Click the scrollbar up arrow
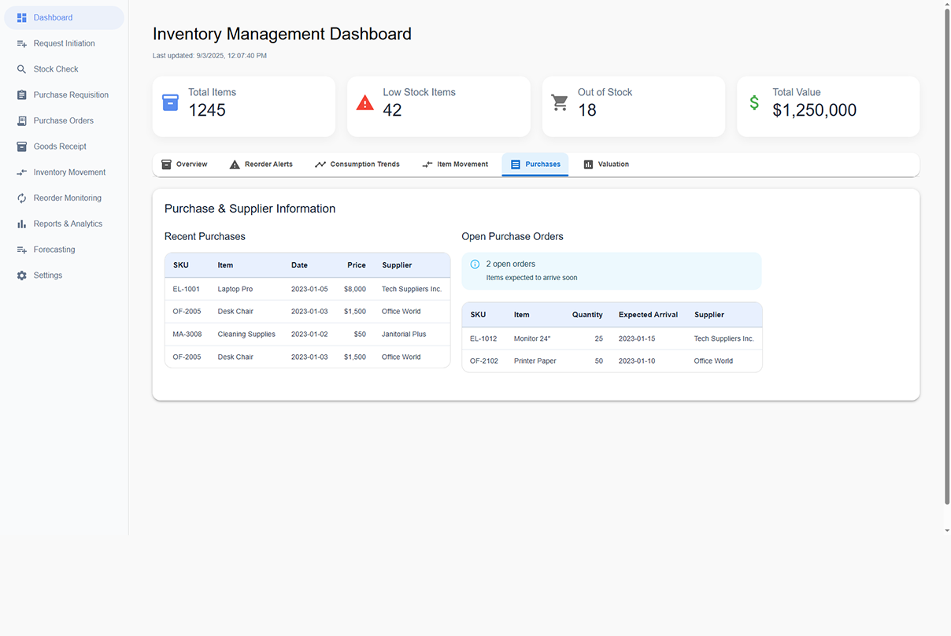Screen dimensions: 951x636 point(947,4)
